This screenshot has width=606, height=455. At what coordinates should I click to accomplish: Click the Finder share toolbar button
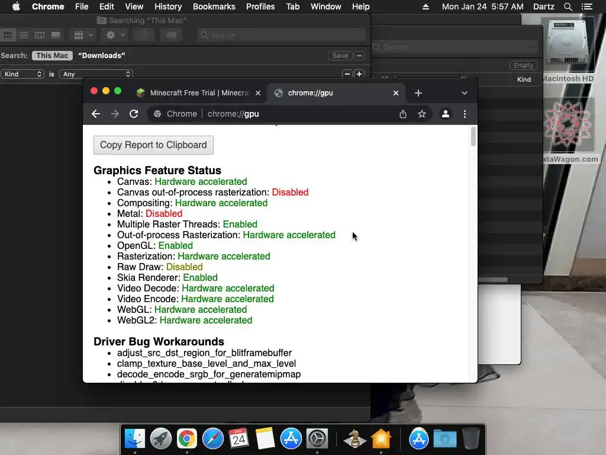(144, 35)
